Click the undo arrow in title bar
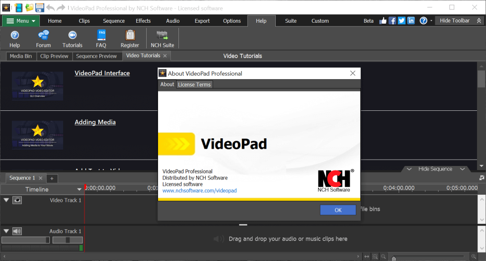Screen dimensions: 486x261 tap(51, 8)
